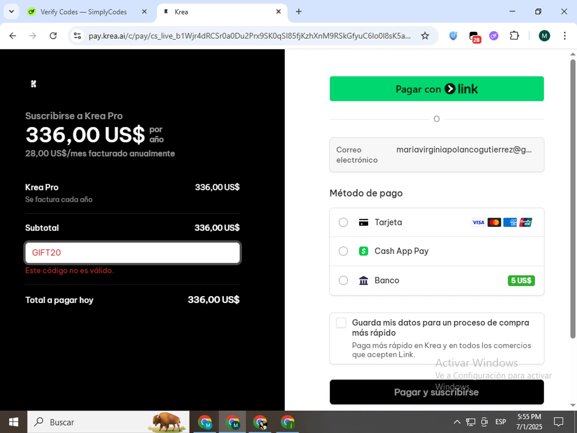Image resolution: width=577 pixels, height=433 pixels.
Task: Click the Se factura cada año text
Action: [59, 199]
